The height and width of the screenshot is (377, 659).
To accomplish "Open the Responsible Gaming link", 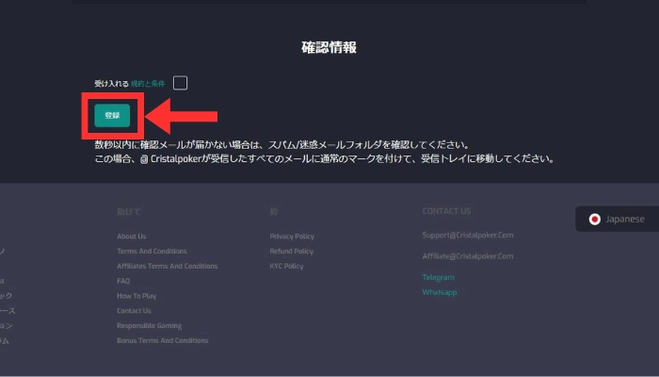I will (149, 325).
